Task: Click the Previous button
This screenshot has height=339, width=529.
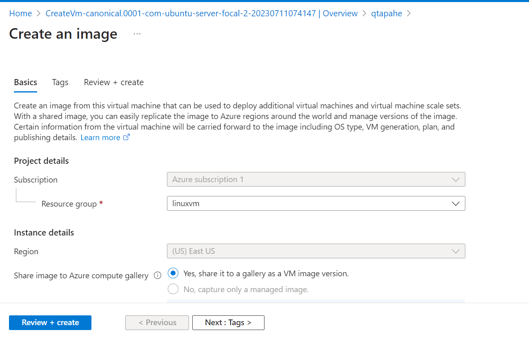Action: [x=157, y=322]
